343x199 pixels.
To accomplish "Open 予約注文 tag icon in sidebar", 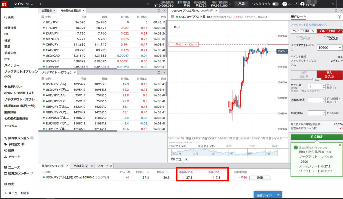I will pos(5,144).
